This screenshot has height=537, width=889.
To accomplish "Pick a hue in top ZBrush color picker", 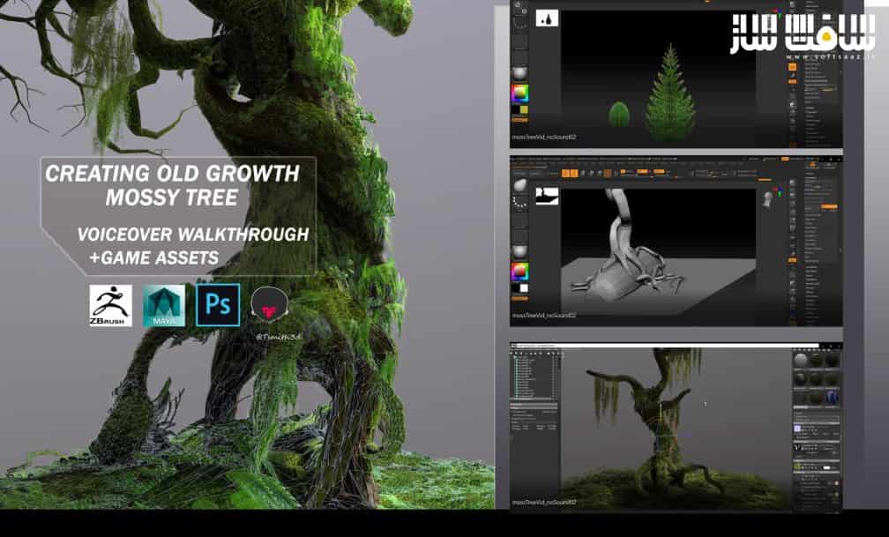I will pyautogui.click(x=519, y=93).
